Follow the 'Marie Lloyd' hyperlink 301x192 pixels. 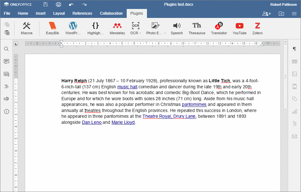coord(123,122)
